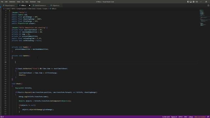Open the Run menu
The height and width of the screenshot is (118, 210).
pyautogui.click(x=27, y=2)
